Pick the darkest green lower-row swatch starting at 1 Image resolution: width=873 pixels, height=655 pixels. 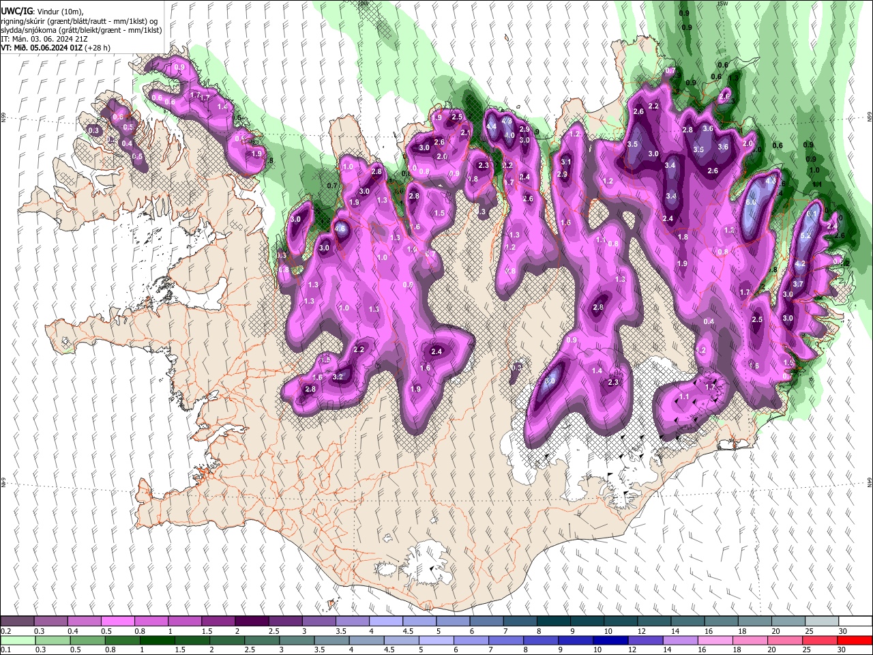tap(158, 640)
